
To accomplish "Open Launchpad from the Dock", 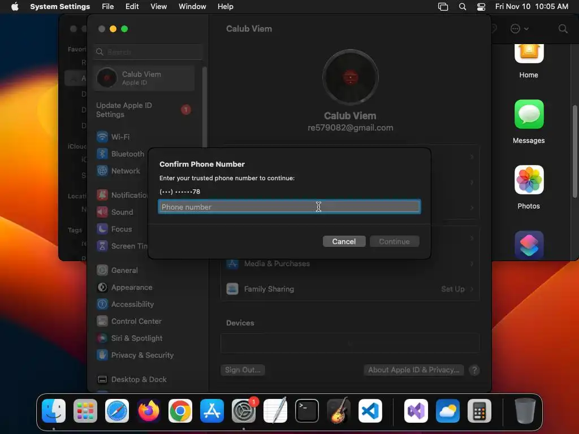I will click(85, 411).
